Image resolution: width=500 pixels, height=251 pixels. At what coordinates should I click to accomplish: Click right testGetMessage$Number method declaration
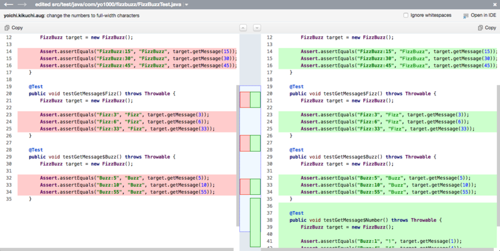366,220
